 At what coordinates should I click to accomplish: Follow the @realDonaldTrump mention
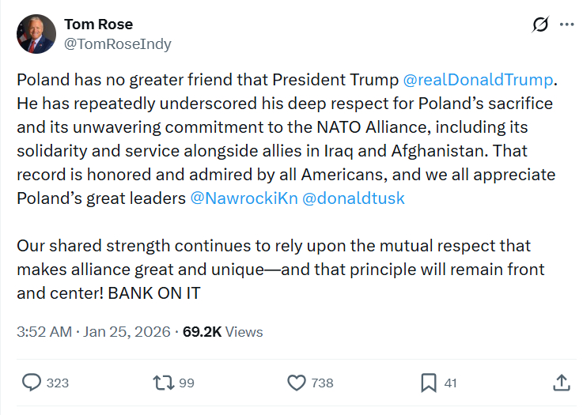point(479,80)
